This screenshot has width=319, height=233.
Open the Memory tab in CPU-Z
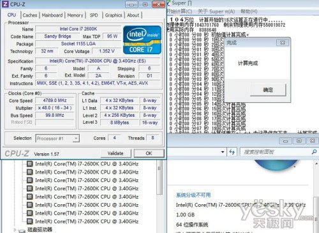[x=75, y=15]
